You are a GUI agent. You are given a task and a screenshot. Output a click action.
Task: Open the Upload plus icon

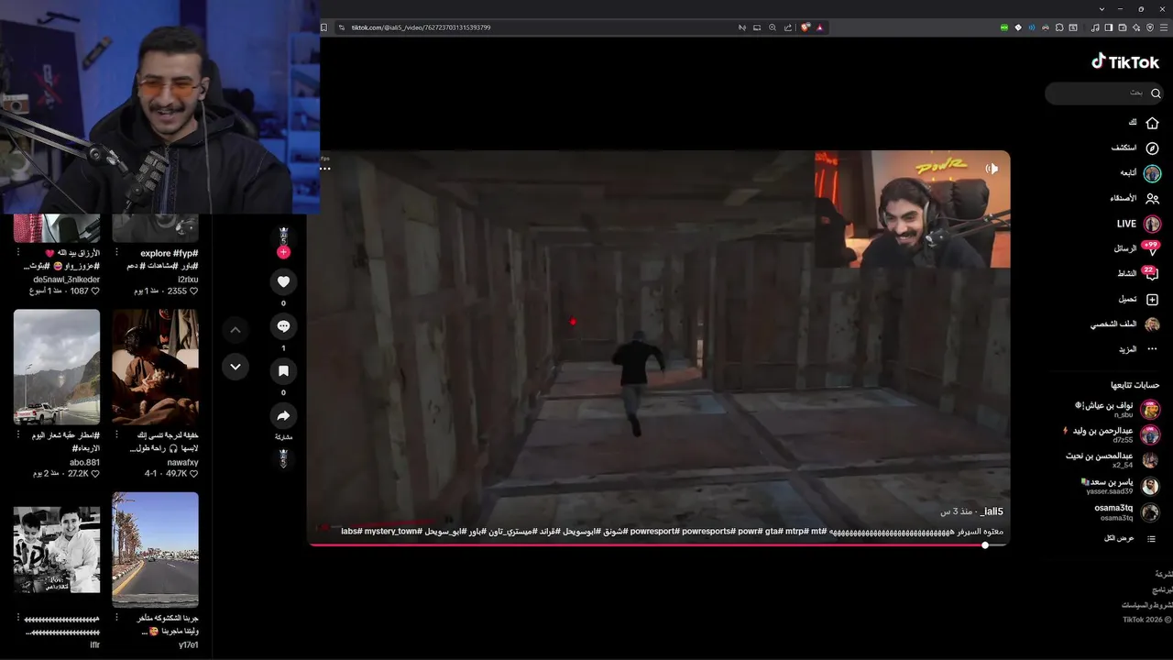click(x=1152, y=299)
